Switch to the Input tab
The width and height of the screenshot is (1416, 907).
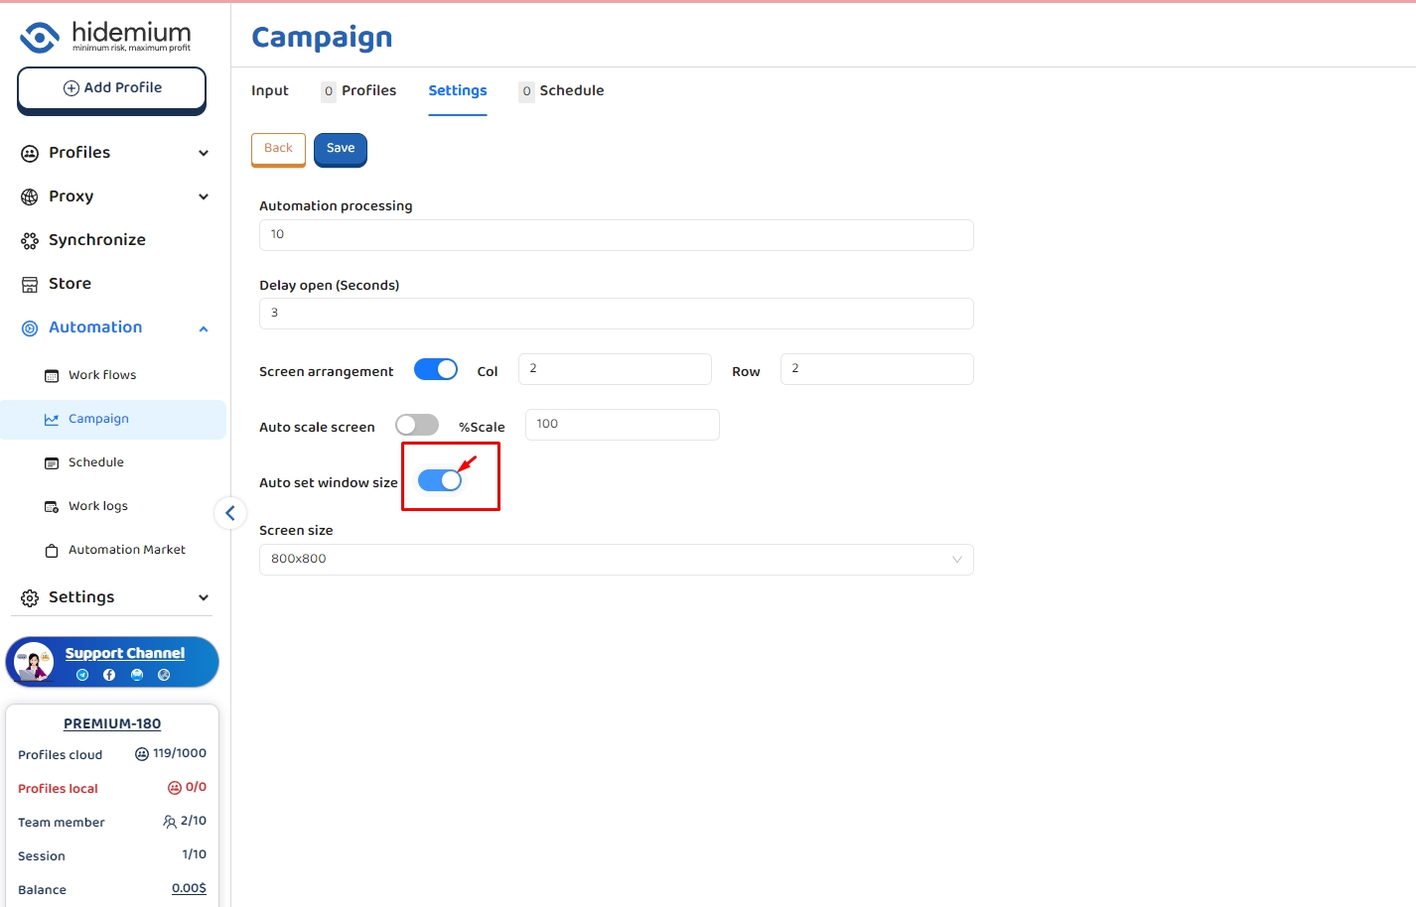270,90
